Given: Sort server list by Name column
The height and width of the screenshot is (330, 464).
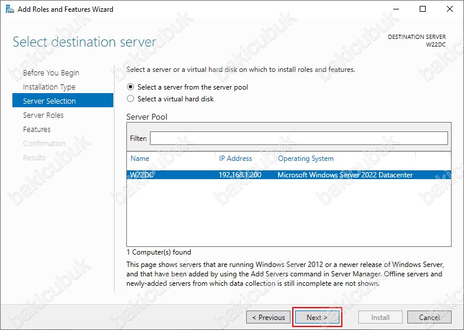Looking at the screenshot, I should (140, 159).
